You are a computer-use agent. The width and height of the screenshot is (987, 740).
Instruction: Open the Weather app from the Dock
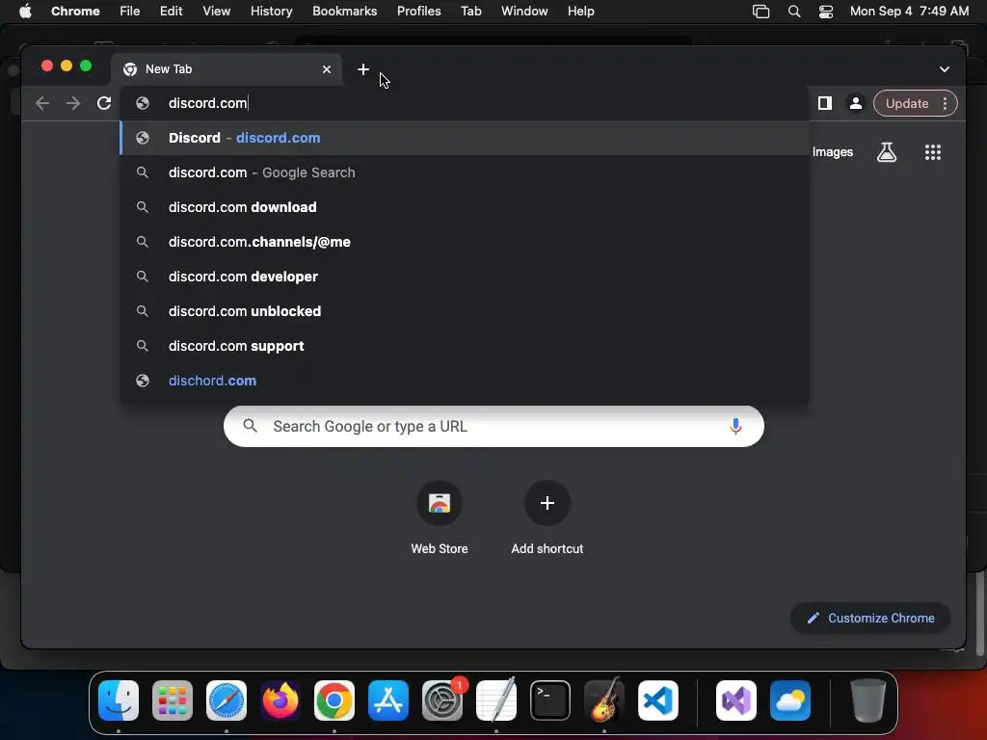790,700
